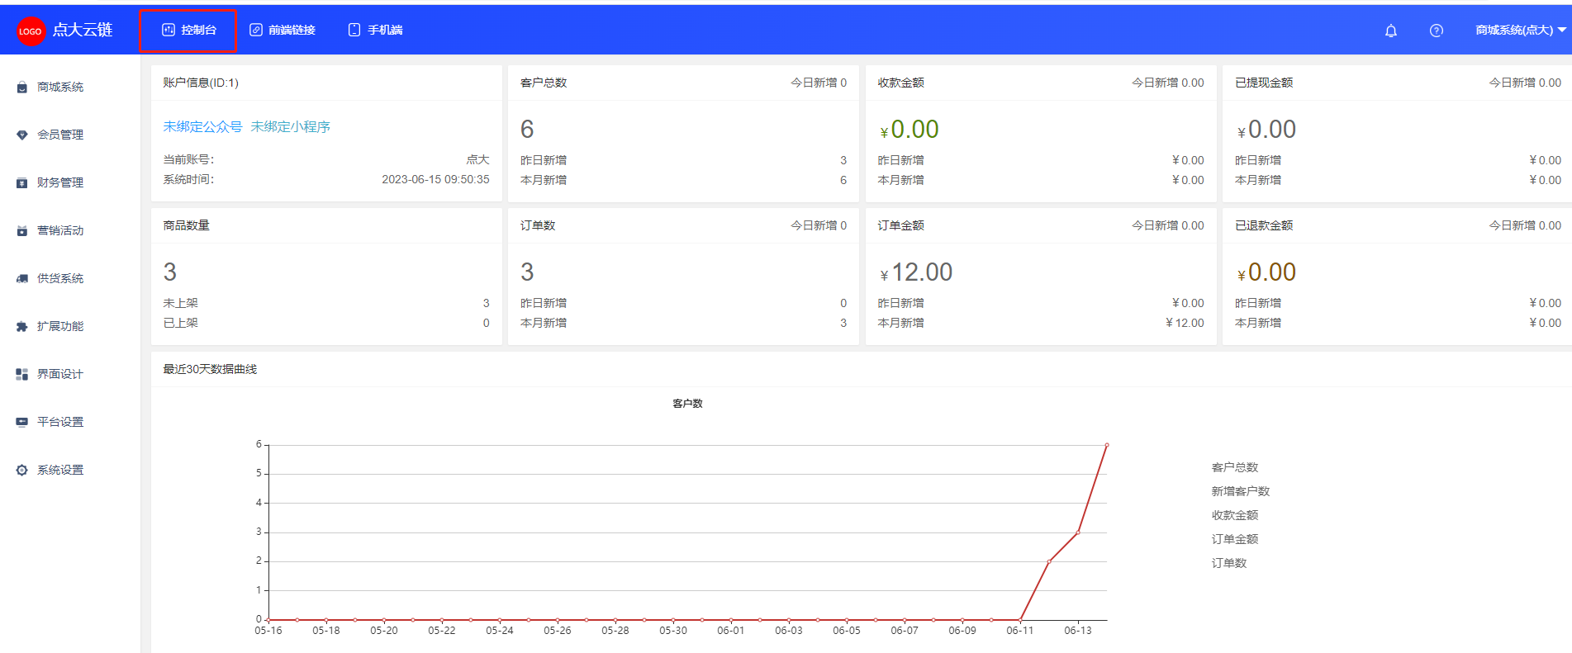The width and height of the screenshot is (1572, 653).
Task: Click the 未绑定小程序 link
Action: click(x=290, y=126)
